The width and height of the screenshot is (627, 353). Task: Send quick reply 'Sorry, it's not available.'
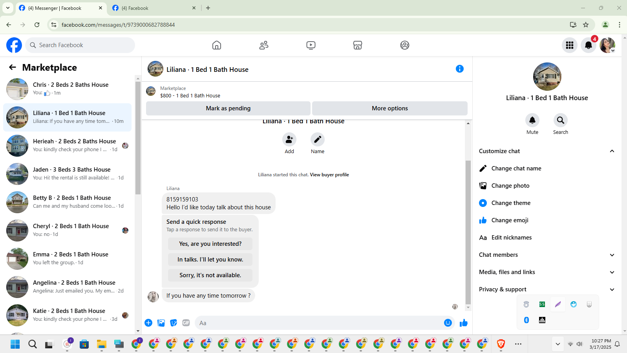[x=210, y=275]
